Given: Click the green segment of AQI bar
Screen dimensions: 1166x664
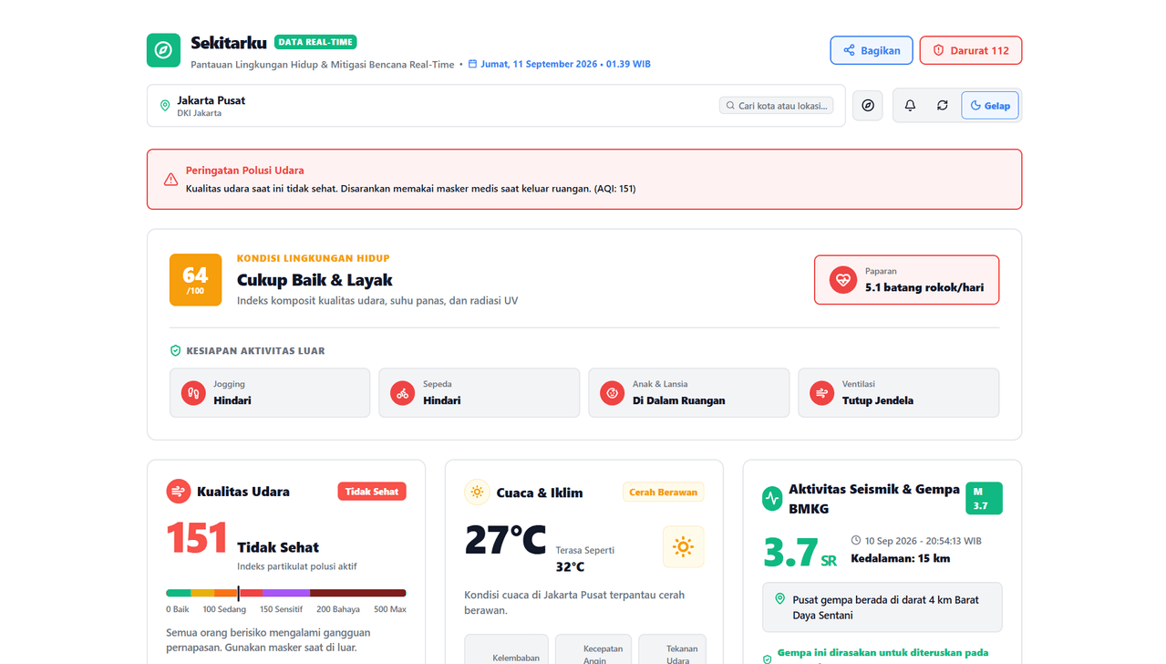Looking at the screenshot, I should click(179, 593).
